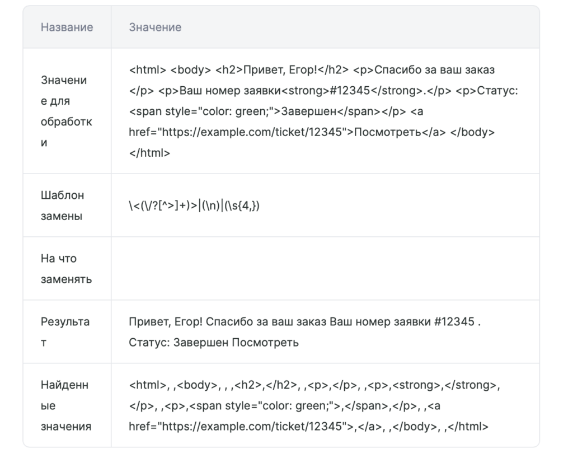Select the 'Найденные значения' row label
The image size is (573, 458).
(66, 405)
